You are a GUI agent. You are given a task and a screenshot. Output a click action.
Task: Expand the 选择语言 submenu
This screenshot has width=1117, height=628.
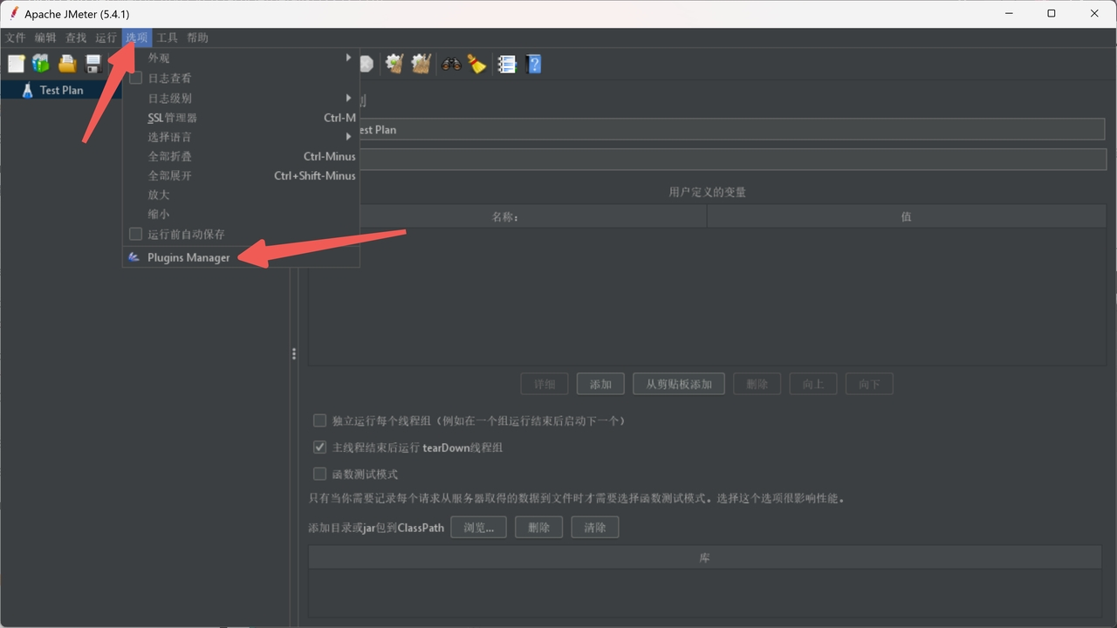241,137
